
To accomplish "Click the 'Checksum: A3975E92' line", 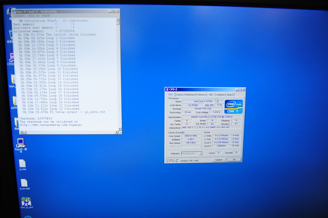I will coord(36,118).
